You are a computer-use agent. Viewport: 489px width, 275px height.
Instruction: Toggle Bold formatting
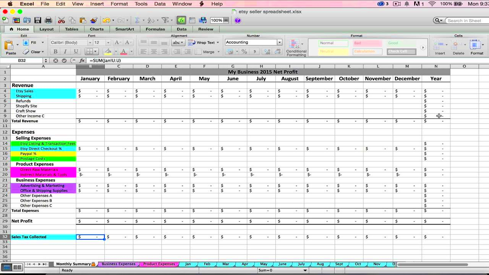pos(55,52)
